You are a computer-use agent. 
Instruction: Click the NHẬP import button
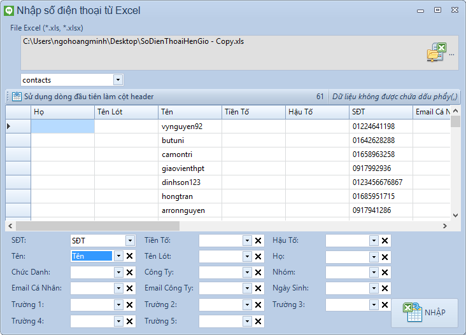(x=425, y=313)
